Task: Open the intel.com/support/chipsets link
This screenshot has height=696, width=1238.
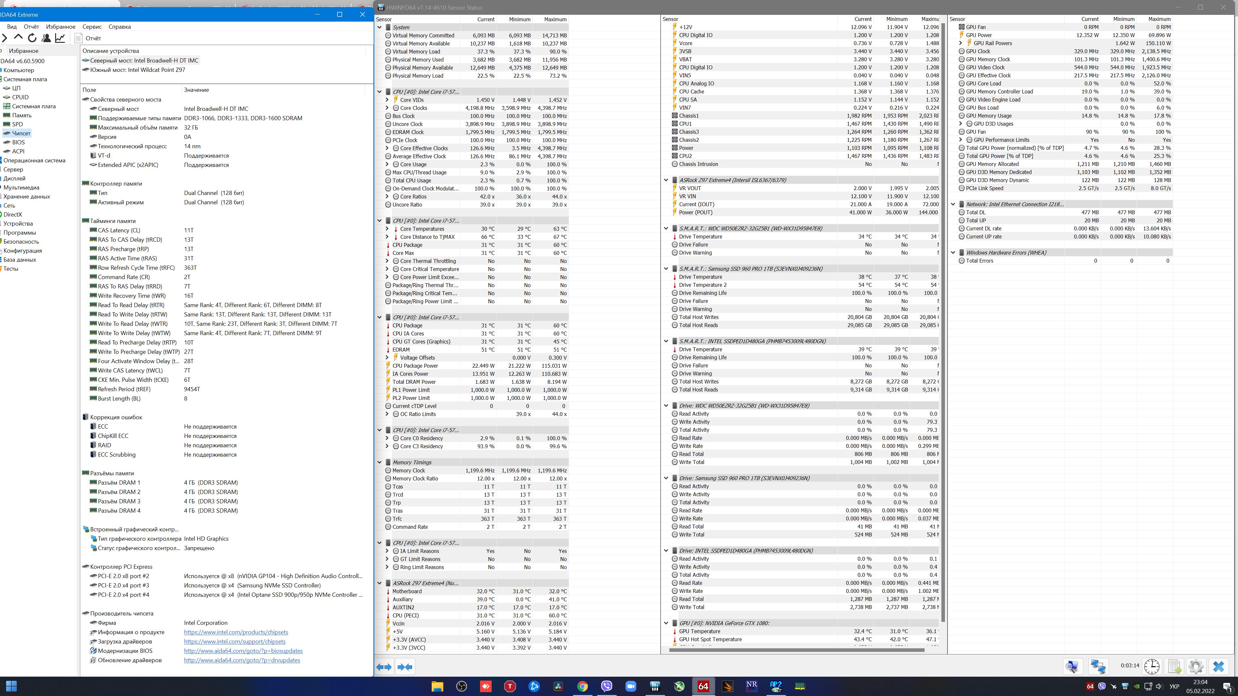Action: 234,642
